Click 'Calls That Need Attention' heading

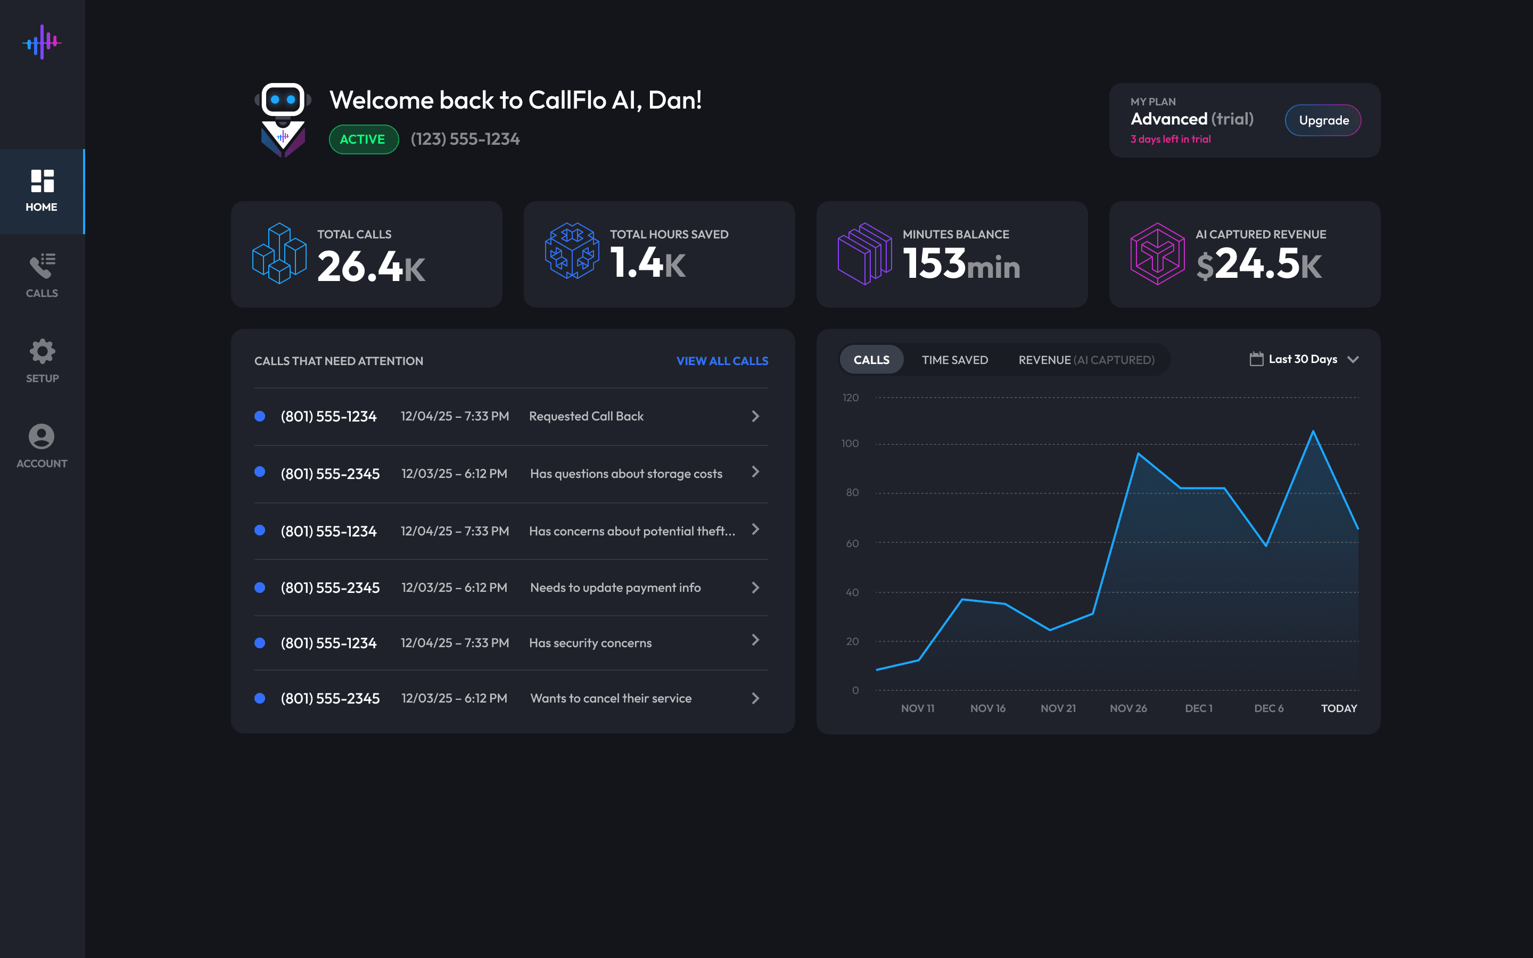tap(339, 361)
